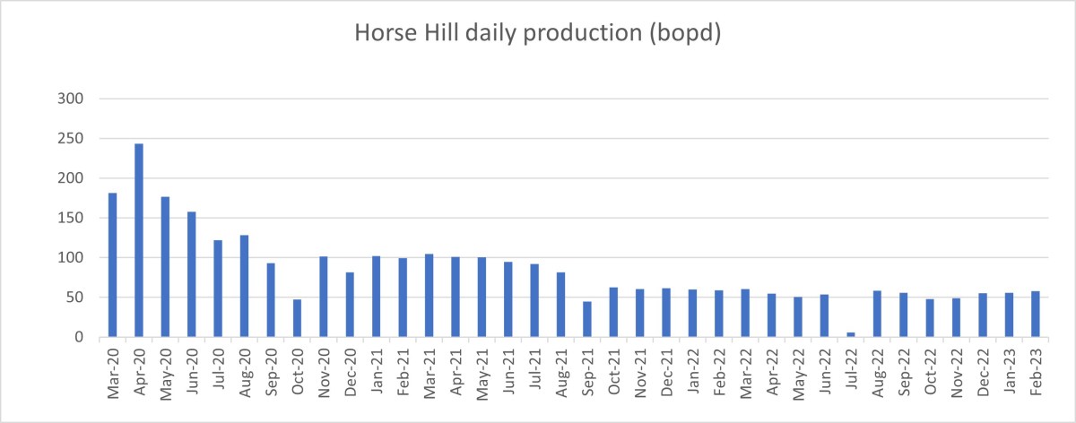The height and width of the screenshot is (423, 1076).
Task: Select the tallest bar for Apr-20
Action: click(139, 240)
